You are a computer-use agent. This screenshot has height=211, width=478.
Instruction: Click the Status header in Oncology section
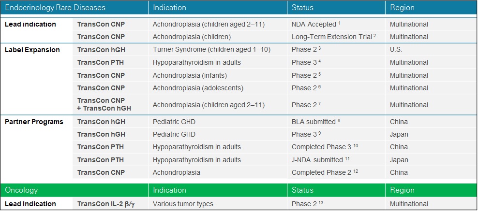[302, 190]
